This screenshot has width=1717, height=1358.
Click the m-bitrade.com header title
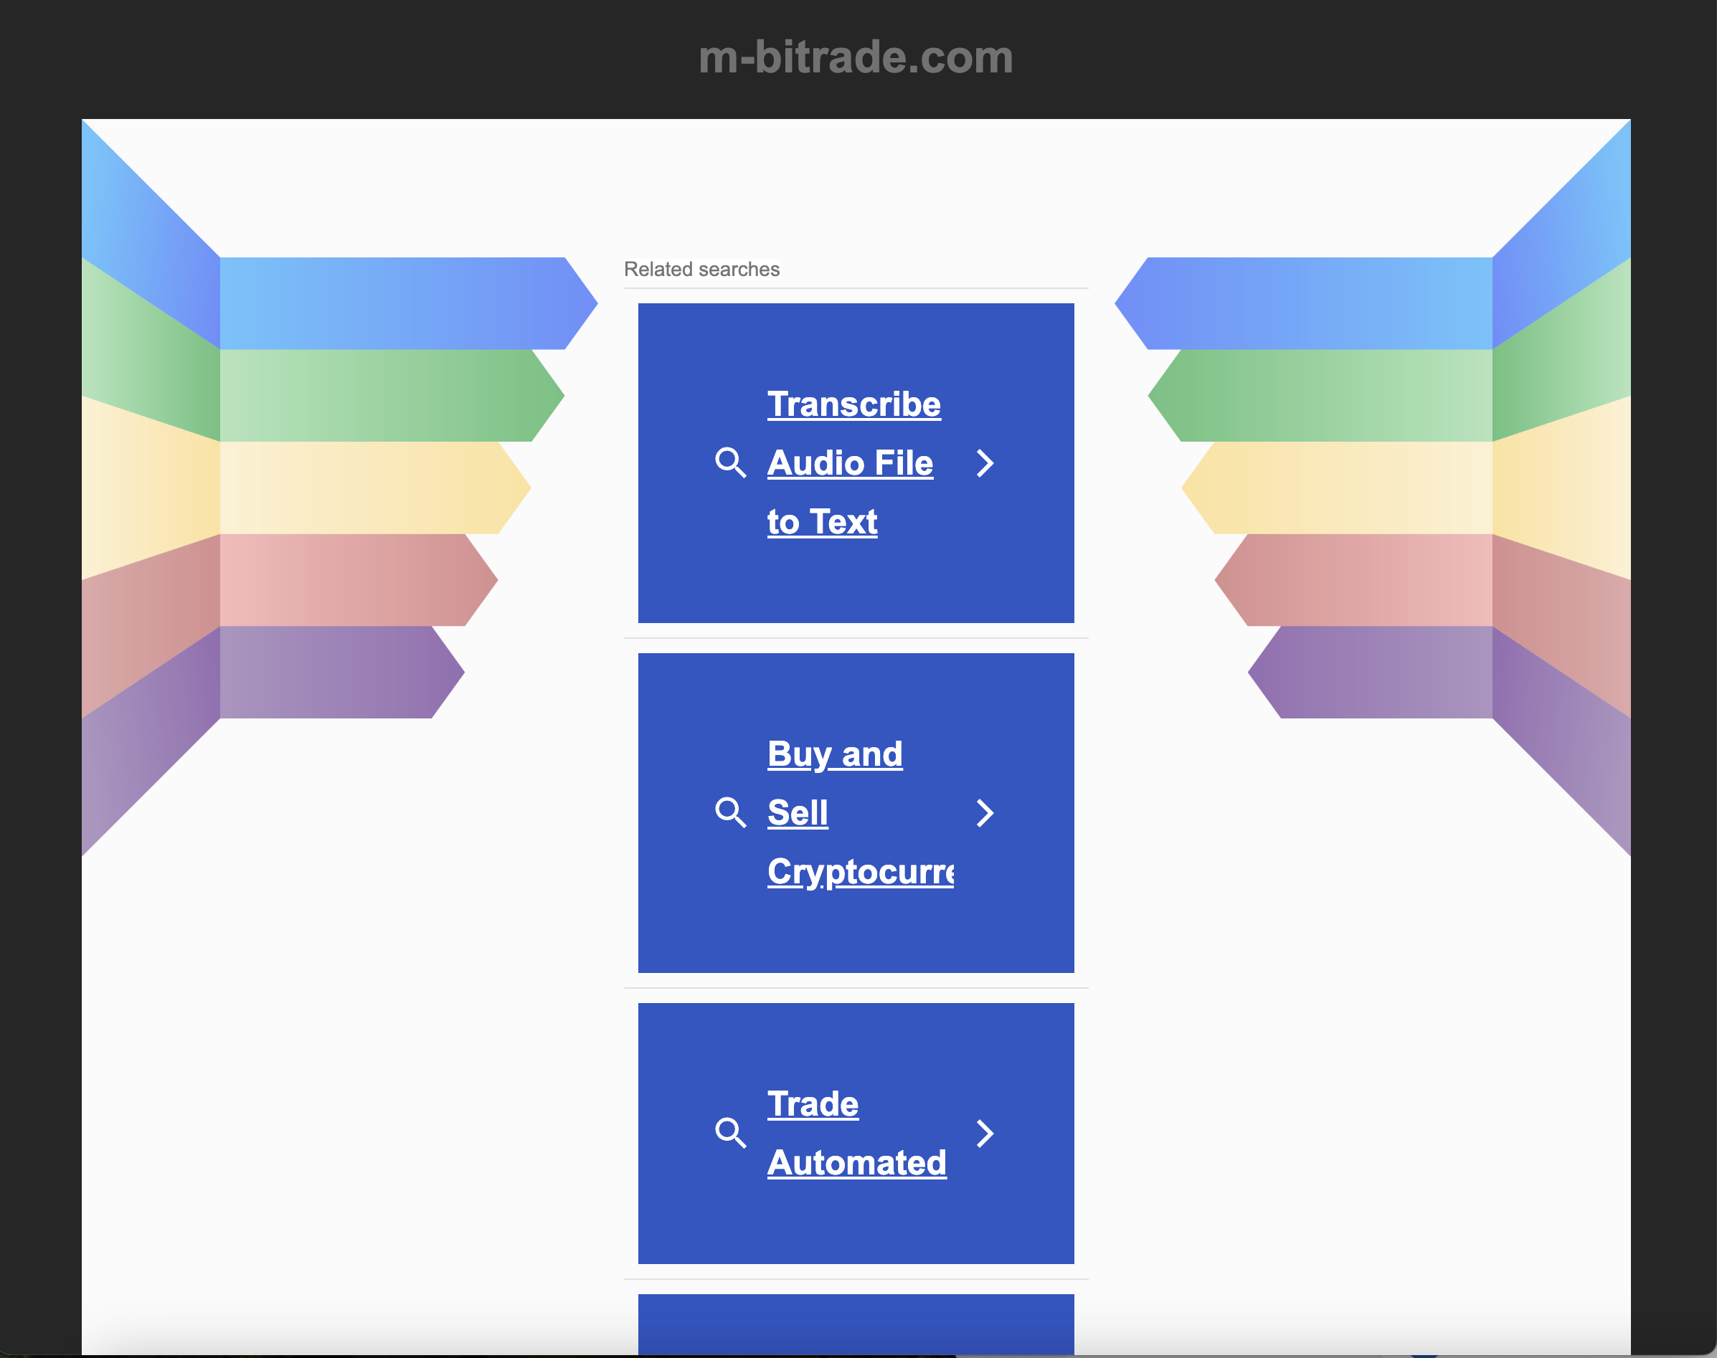[x=856, y=57]
